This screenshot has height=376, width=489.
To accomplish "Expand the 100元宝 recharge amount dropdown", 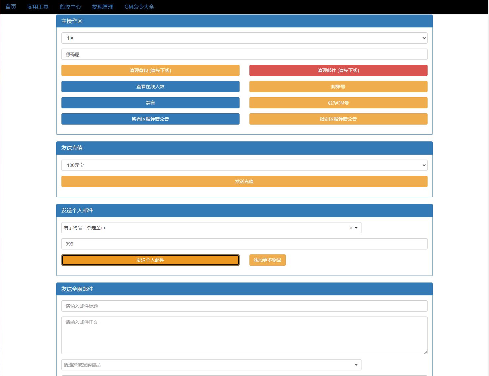I will [244, 165].
